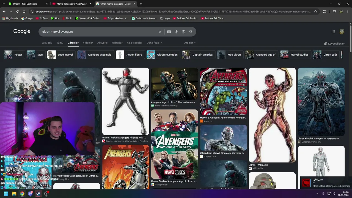Open the tab search dropdown at top left

point(4,4)
